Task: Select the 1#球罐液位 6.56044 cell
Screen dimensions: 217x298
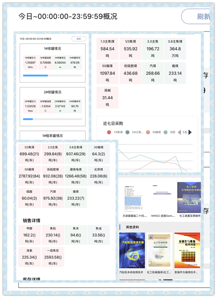Action: point(60,63)
